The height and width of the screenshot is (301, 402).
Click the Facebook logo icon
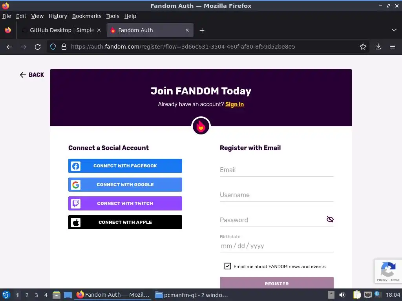point(76,166)
